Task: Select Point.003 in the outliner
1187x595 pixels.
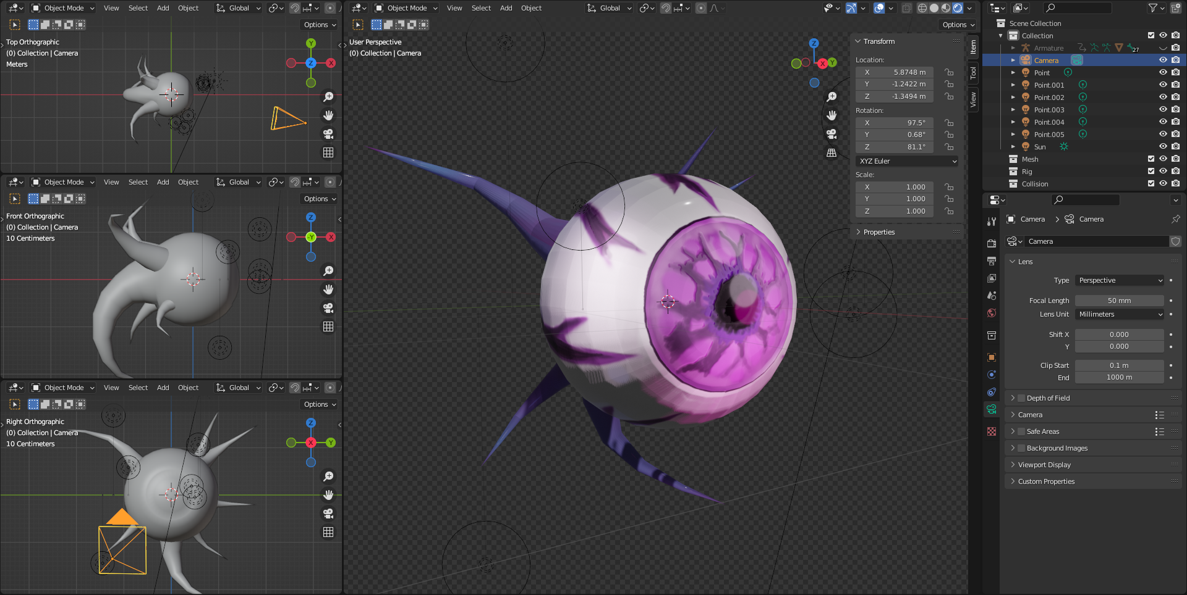Action: point(1049,110)
